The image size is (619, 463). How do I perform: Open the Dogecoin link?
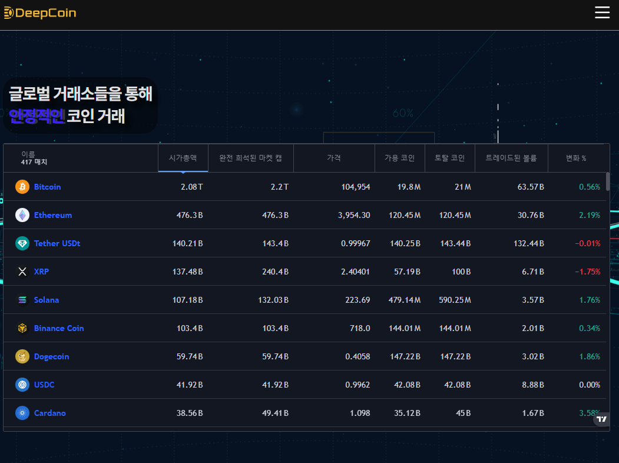pos(51,356)
